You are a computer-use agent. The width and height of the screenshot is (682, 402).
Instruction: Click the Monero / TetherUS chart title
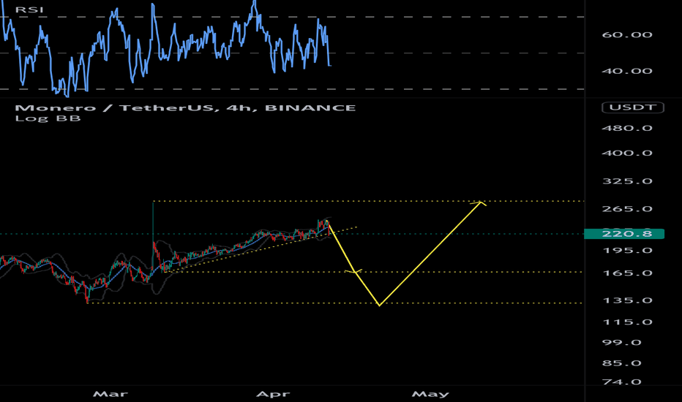tap(185, 107)
